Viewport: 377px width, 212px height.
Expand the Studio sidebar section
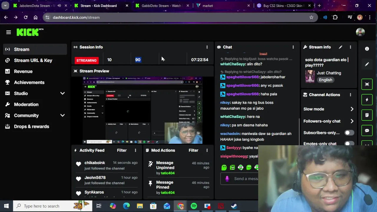62,93
